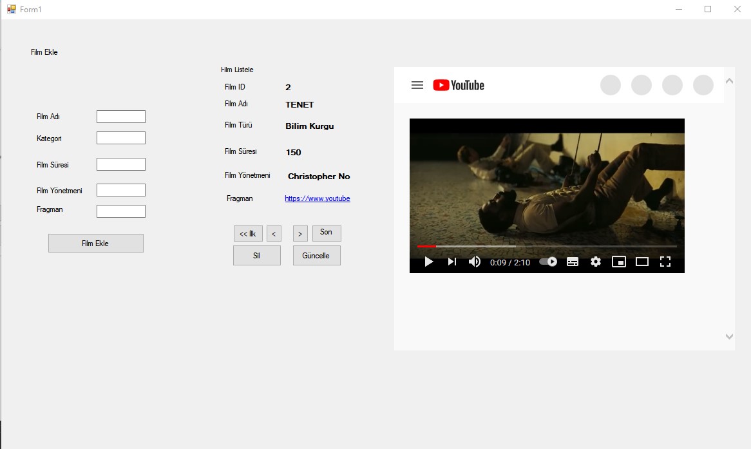Screen dimensions: 751x449
Task: Click first gray YouTube header placeholder circle
Action: pyautogui.click(x=611, y=85)
